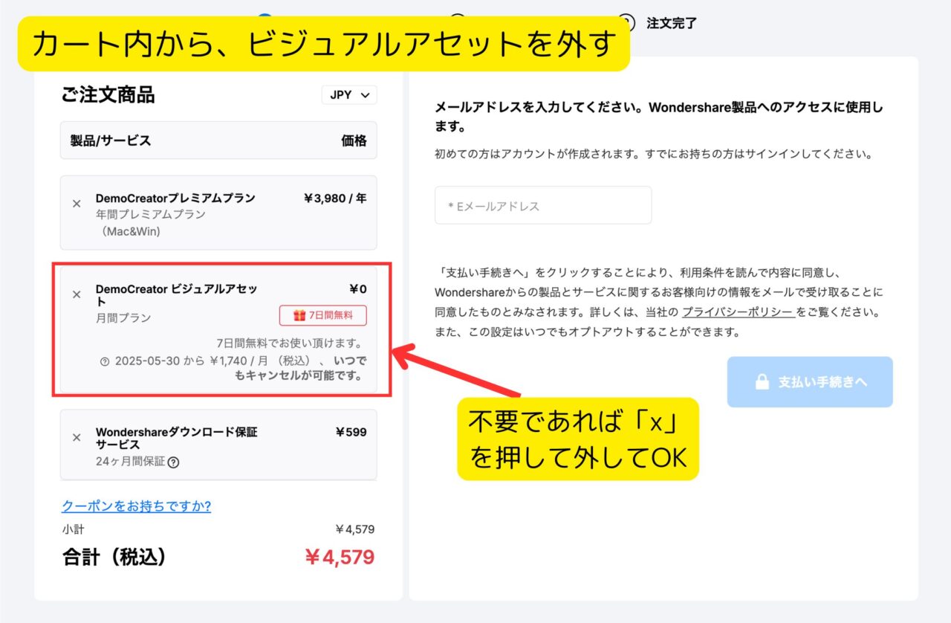951x623 pixels.
Task: Click 年間プレミアムプラン subtitle text
Action: click(151, 214)
